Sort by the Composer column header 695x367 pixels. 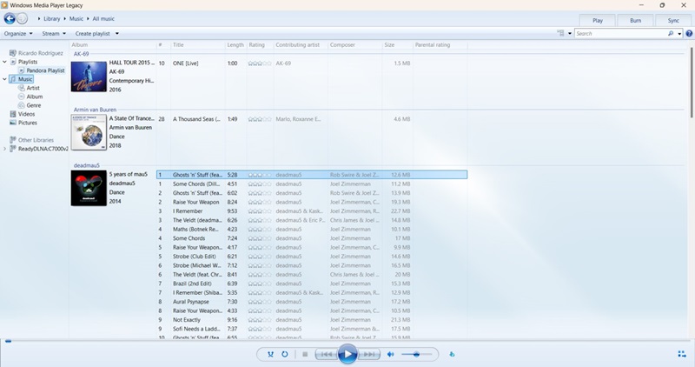point(342,45)
